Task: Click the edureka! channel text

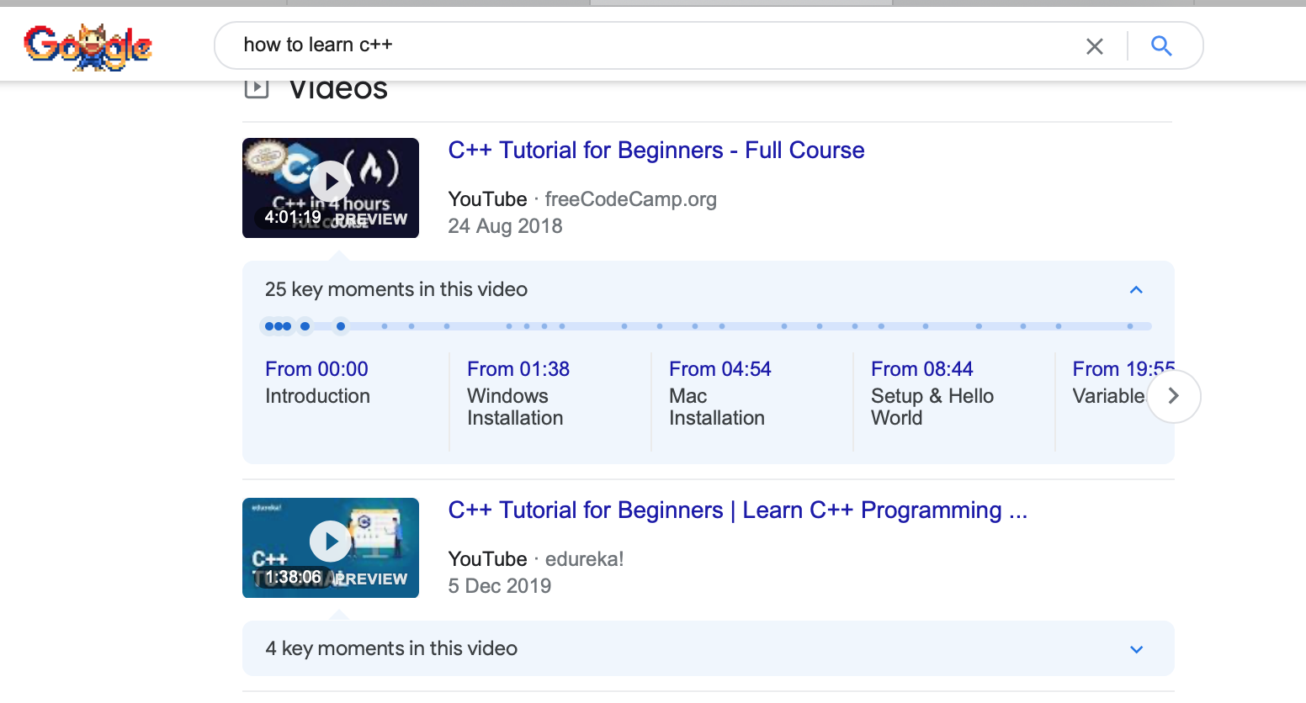Action: coord(585,559)
